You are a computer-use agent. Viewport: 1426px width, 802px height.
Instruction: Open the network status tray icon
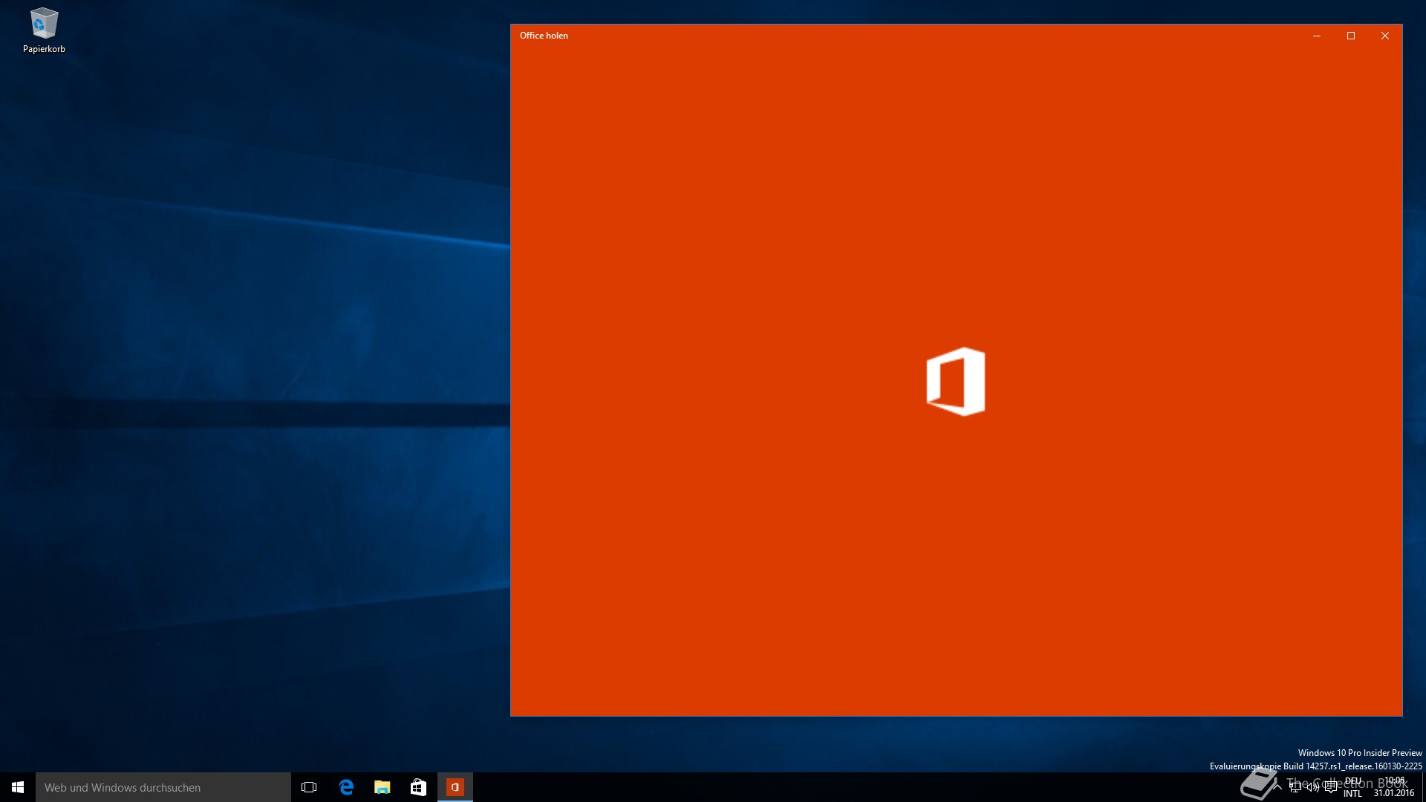pos(1295,787)
